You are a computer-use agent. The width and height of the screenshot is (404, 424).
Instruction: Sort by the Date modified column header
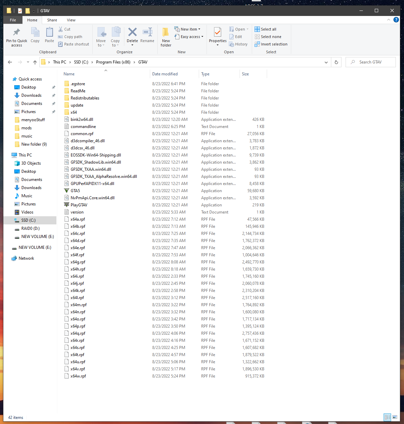[x=174, y=74]
